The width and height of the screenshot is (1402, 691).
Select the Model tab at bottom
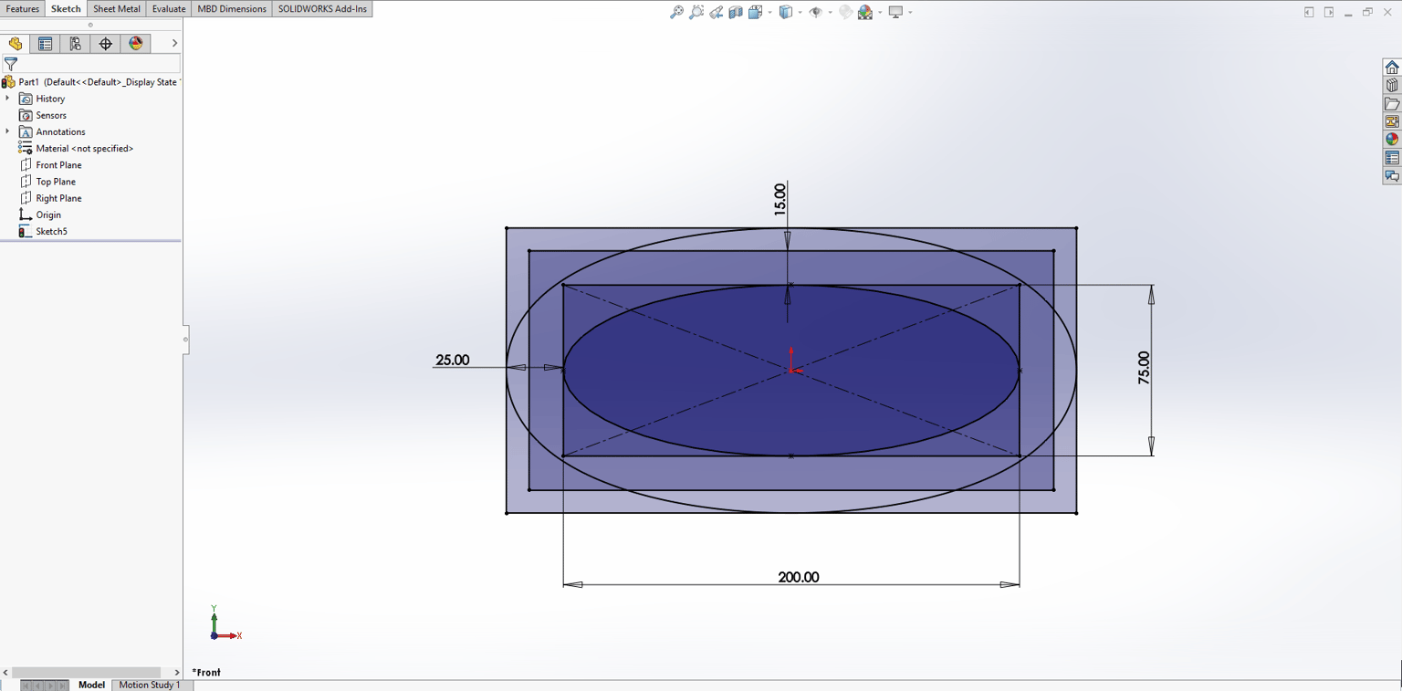coord(91,685)
